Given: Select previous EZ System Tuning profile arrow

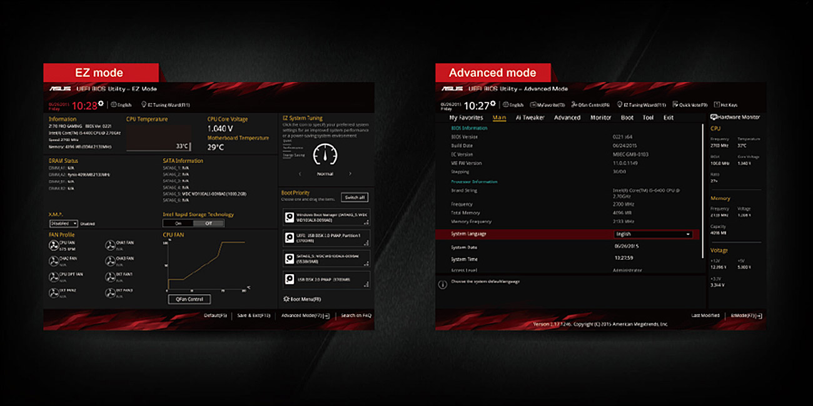Looking at the screenshot, I should click(x=299, y=174).
